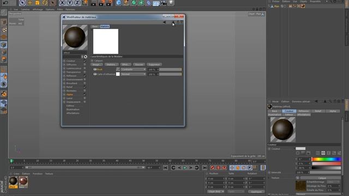Select the Alpha channel in list

70,94
